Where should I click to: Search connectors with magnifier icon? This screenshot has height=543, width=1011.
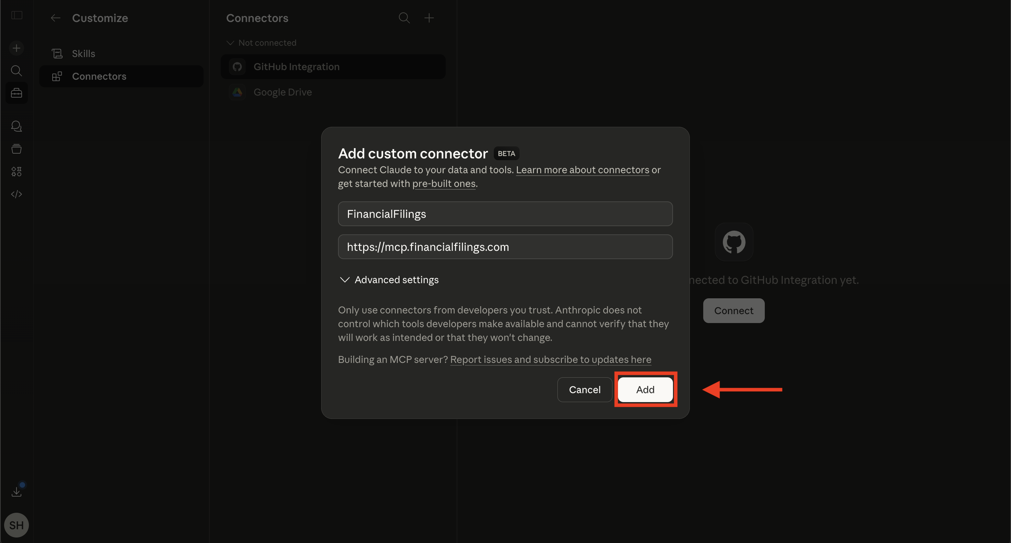[x=404, y=18]
